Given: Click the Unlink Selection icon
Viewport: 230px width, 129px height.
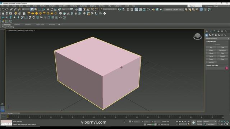Looking at the screenshot, I should coord(15,10).
